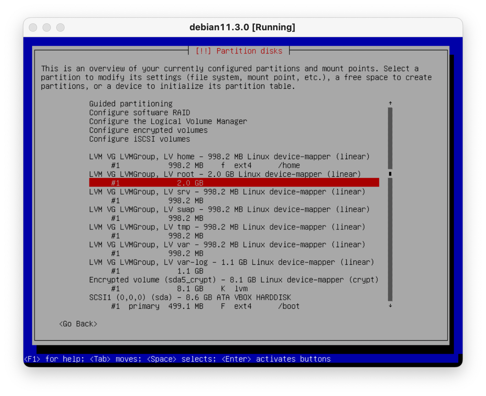Select SCSI1 sda VBOX HARDDISK device

point(190,297)
